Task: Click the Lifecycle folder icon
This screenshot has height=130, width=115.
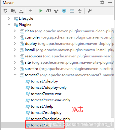Action: click(16, 19)
